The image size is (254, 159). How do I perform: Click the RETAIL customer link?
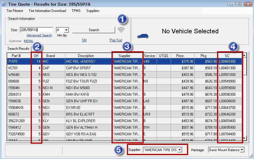29,41
